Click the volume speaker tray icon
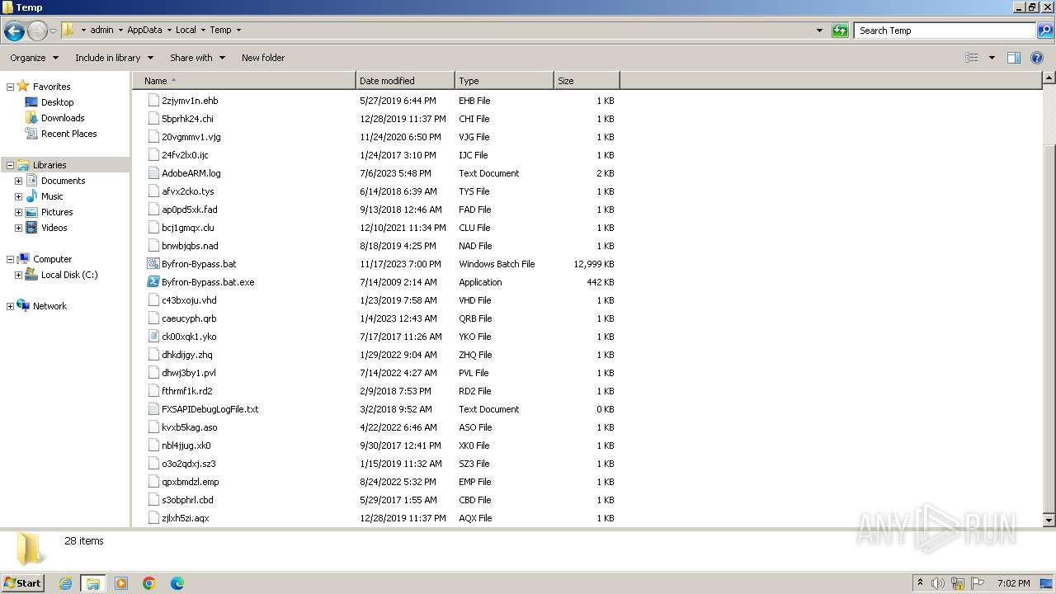The width and height of the screenshot is (1056, 594). pos(938,583)
